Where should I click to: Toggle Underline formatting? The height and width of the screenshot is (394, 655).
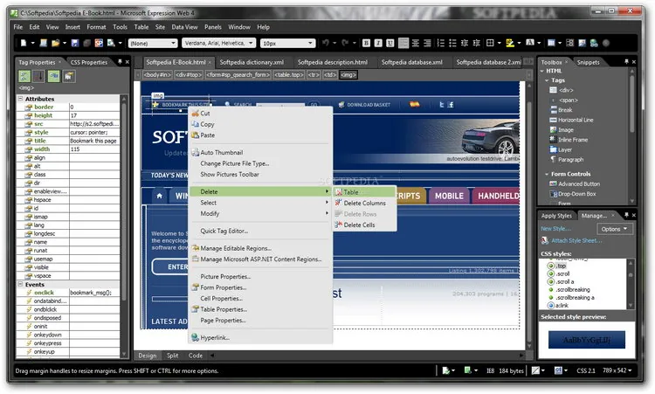point(390,43)
